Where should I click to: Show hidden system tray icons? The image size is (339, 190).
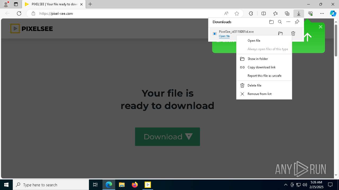[x=286, y=185]
